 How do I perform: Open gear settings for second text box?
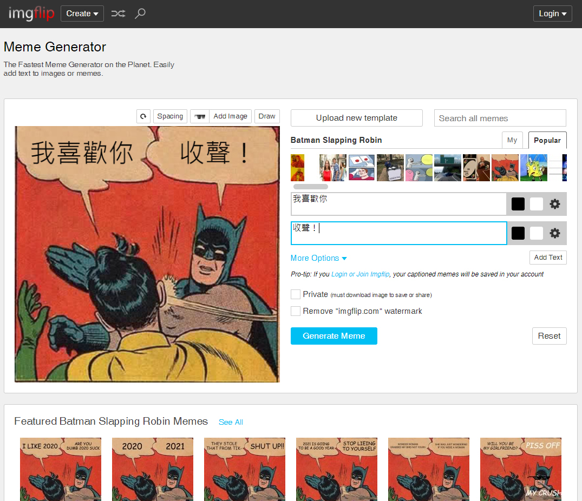555,233
